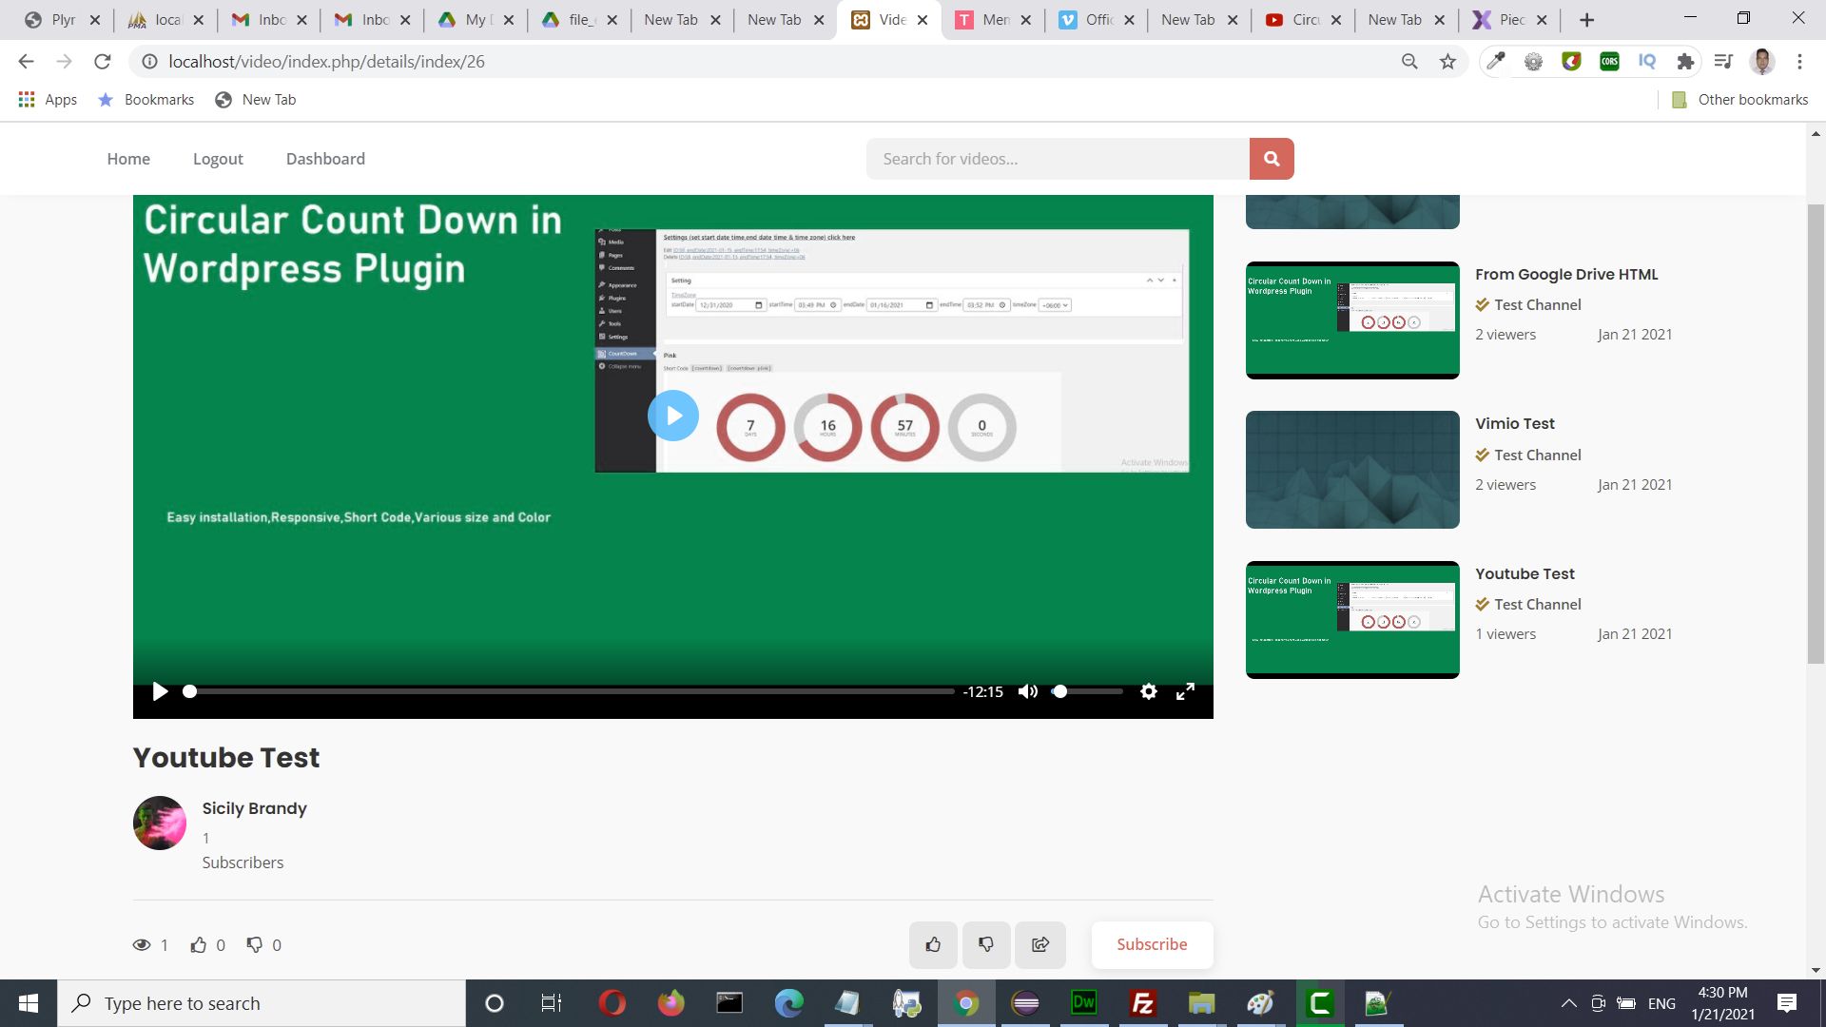The height and width of the screenshot is (1027, 1826).
Task: Open player settings gear
Action: coord(1149,691)
